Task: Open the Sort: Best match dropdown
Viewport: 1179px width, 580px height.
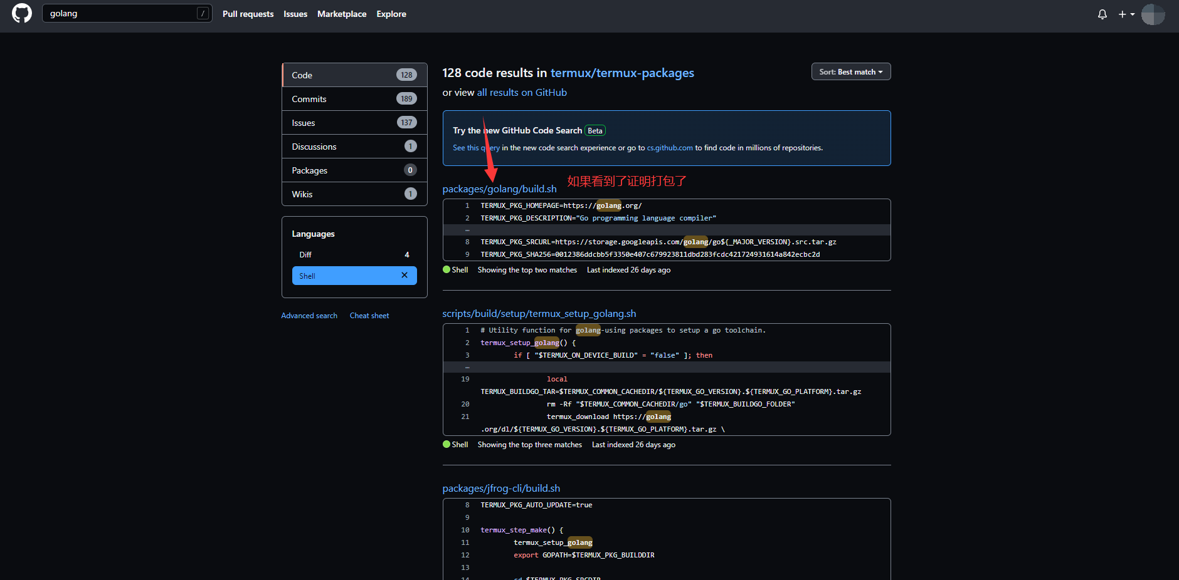Action: coord(851,72)
